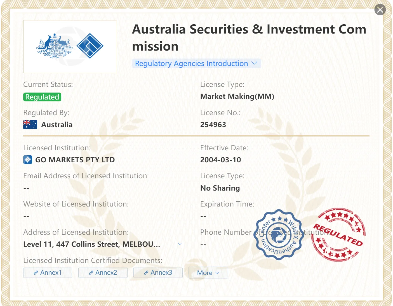Open the Annex2 document

pos(103,272)
